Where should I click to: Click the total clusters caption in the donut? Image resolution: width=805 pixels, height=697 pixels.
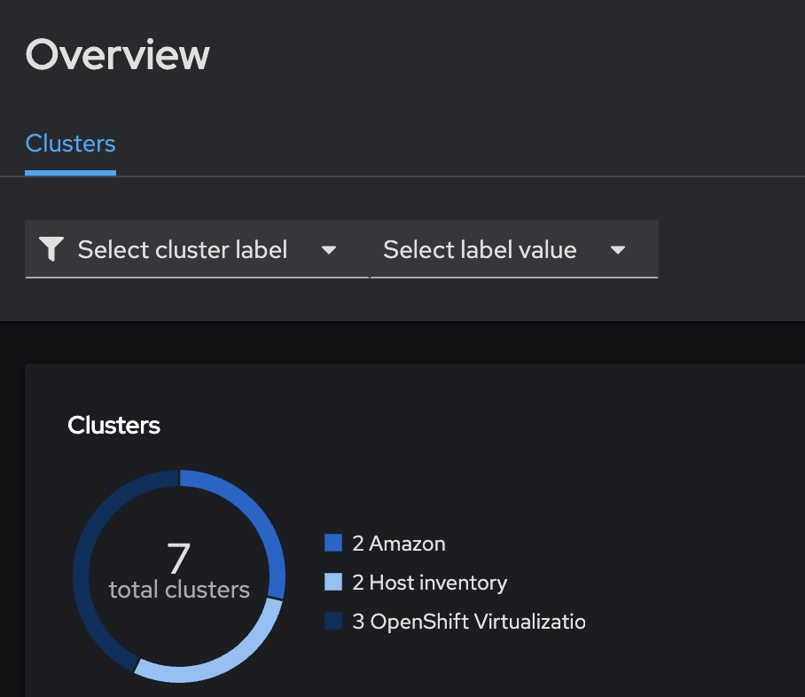pyautogui.click(x=179, y=590)
